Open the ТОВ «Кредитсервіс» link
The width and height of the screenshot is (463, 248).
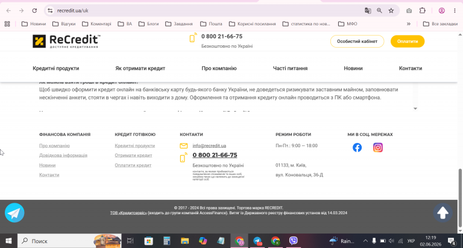[128, 213]
